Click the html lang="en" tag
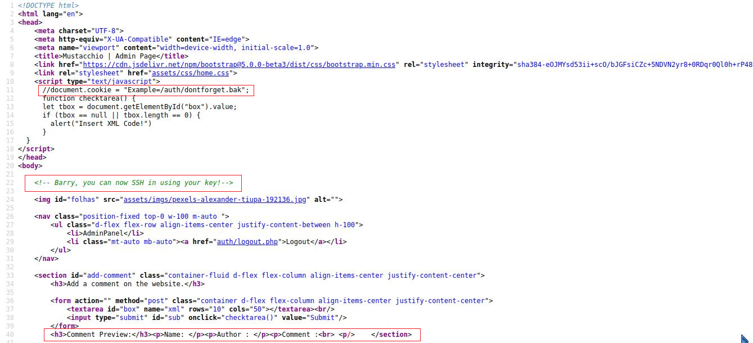Viewport: 753px width, 343px height. point(51,14)
